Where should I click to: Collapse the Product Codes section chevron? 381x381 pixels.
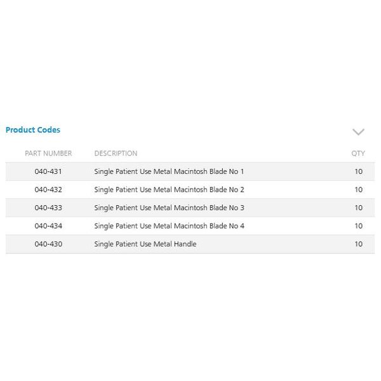click(358, 131)
